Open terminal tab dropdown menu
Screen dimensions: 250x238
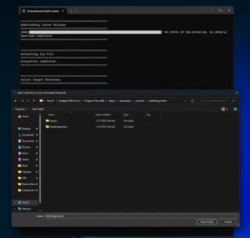point(77,11)
